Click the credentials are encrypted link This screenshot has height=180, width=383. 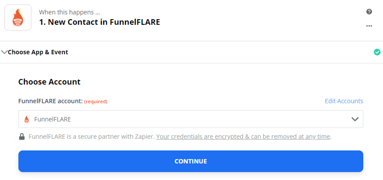click(243, 137)
